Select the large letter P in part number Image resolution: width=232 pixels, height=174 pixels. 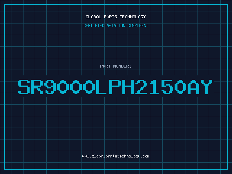[x=115, y=87]
